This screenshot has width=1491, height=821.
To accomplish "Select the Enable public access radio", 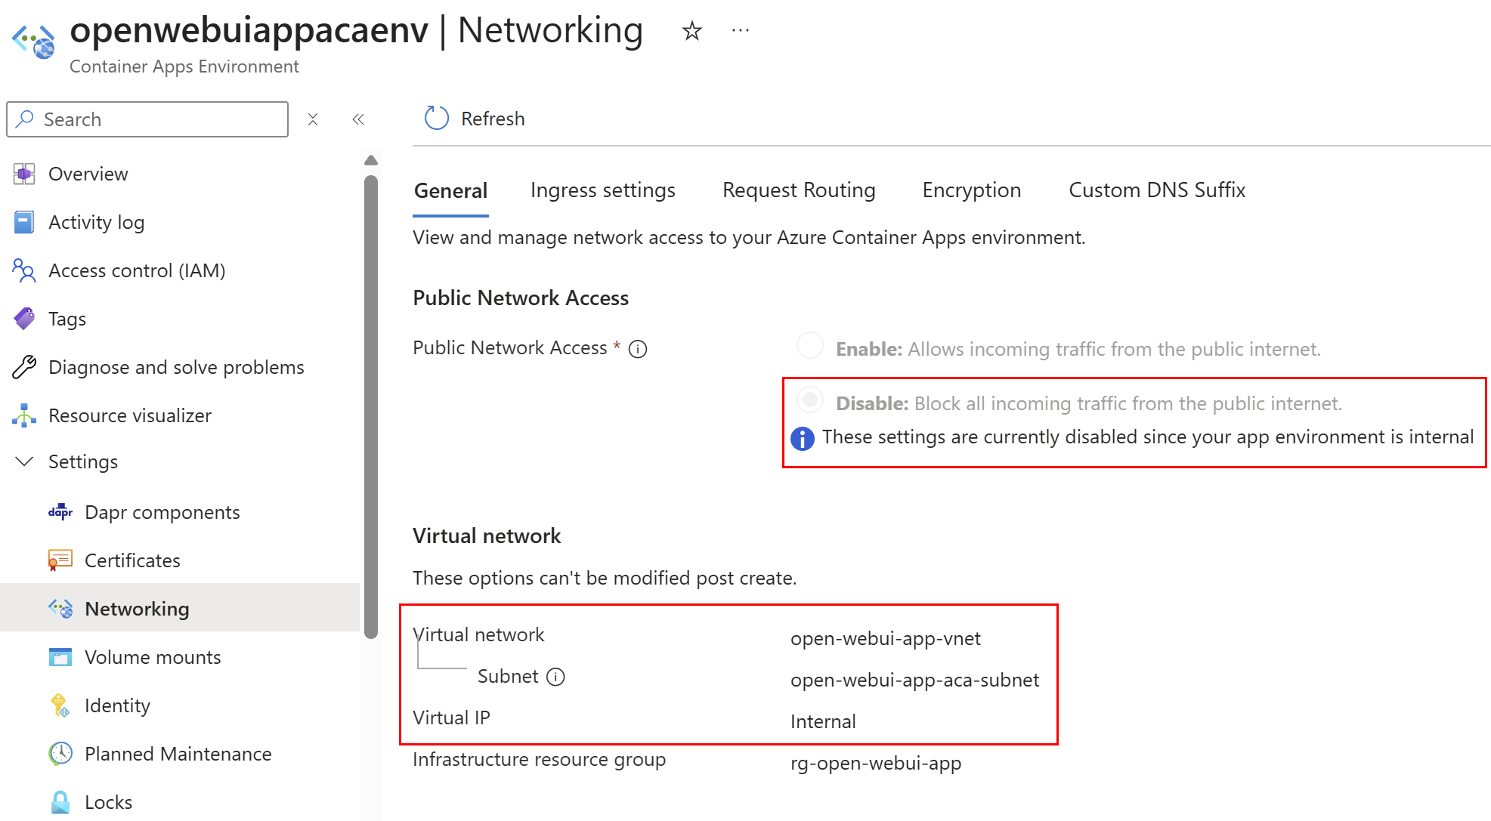I will click(x=810, y=346).
